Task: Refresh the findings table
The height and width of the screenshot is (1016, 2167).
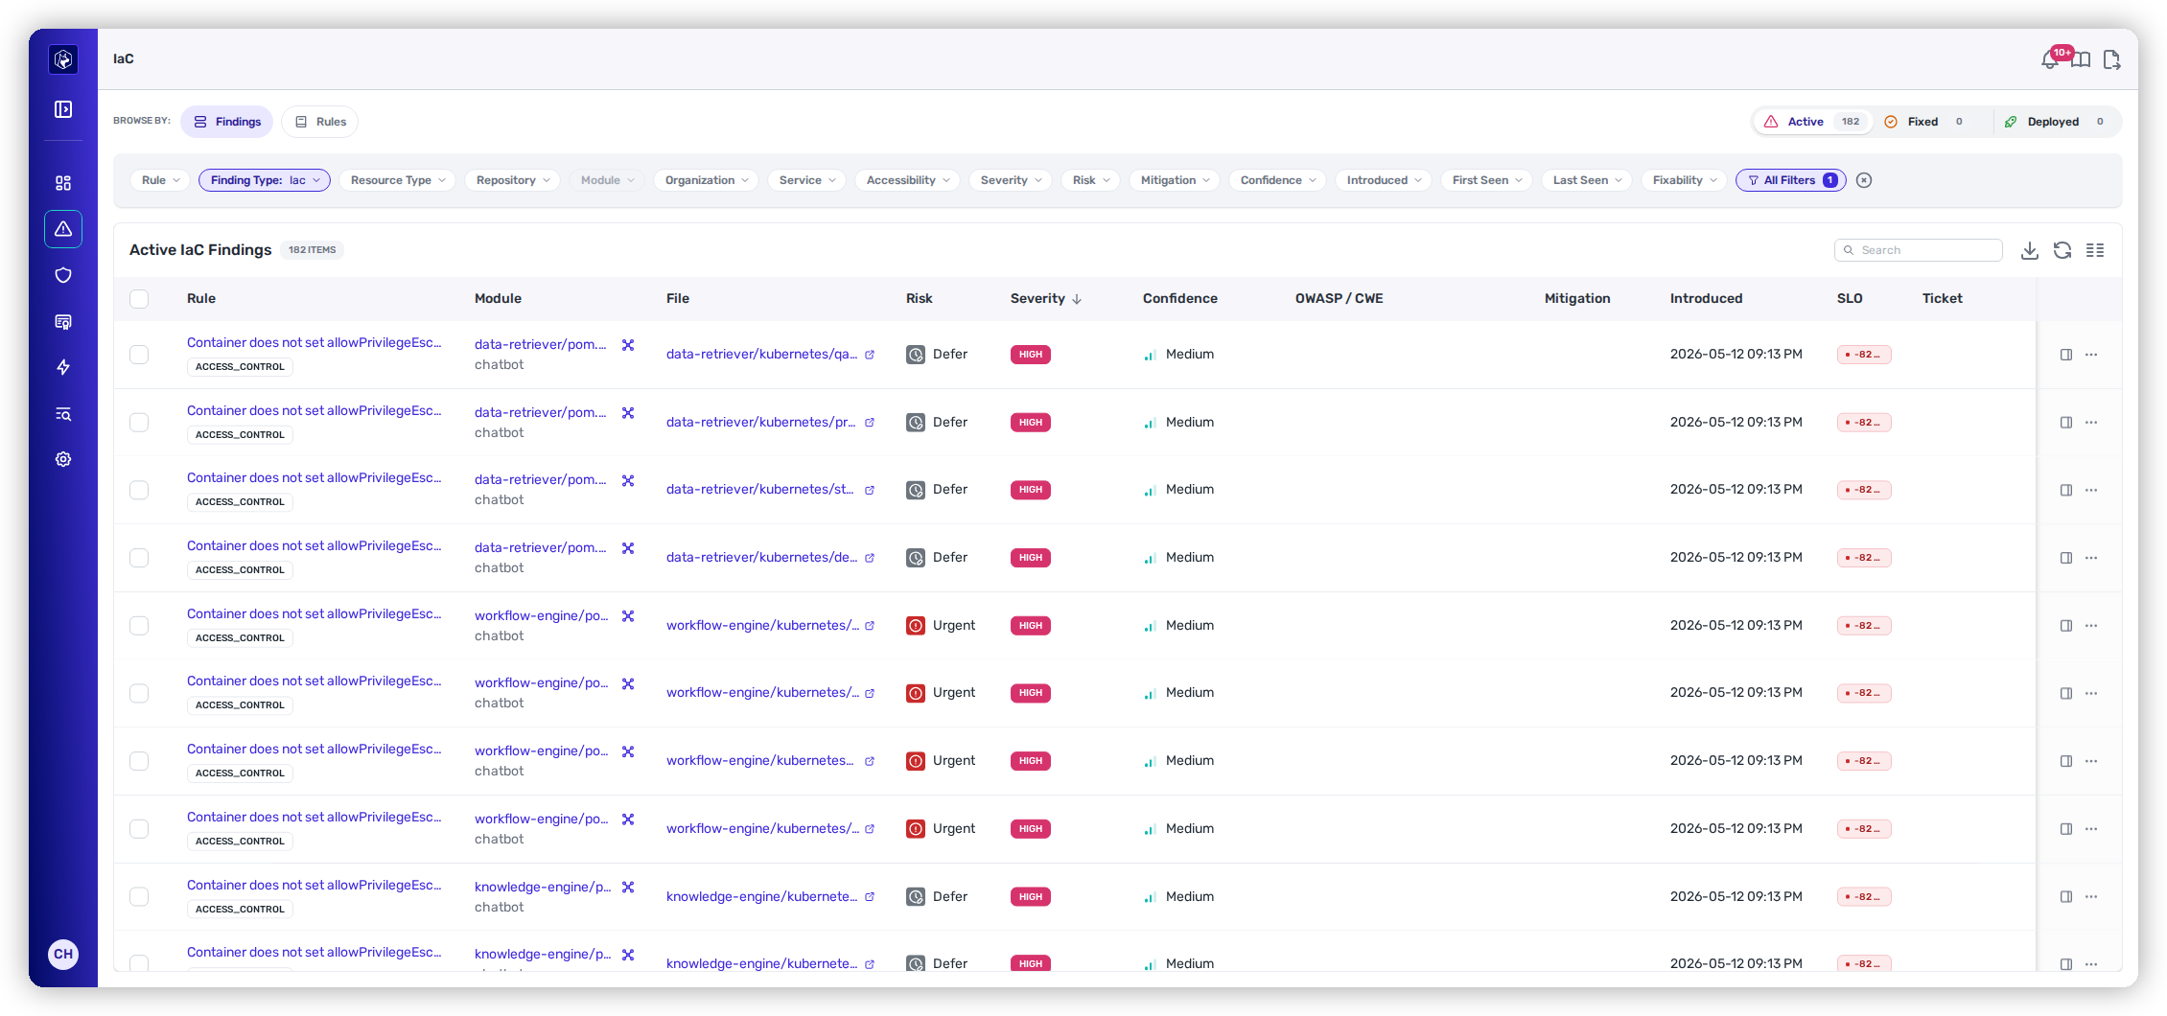Action: 2062,250
